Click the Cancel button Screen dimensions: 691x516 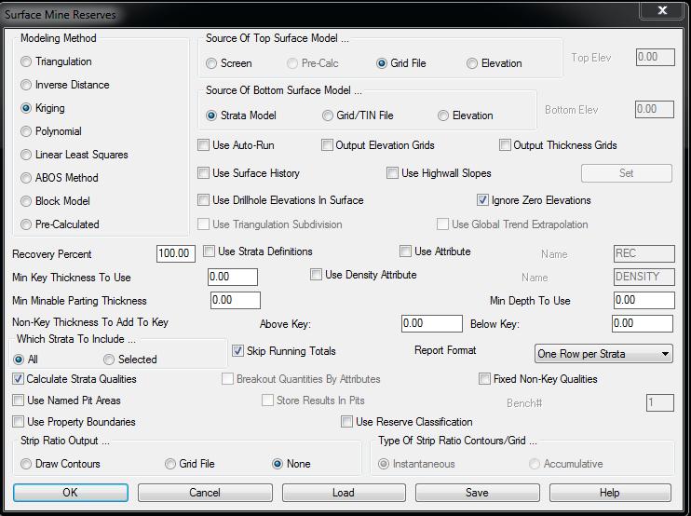coord(205,493)
